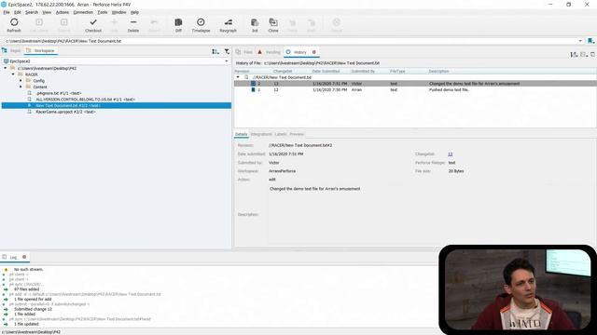Click the Init toolbar icon
597x335 pixels.
255,22
